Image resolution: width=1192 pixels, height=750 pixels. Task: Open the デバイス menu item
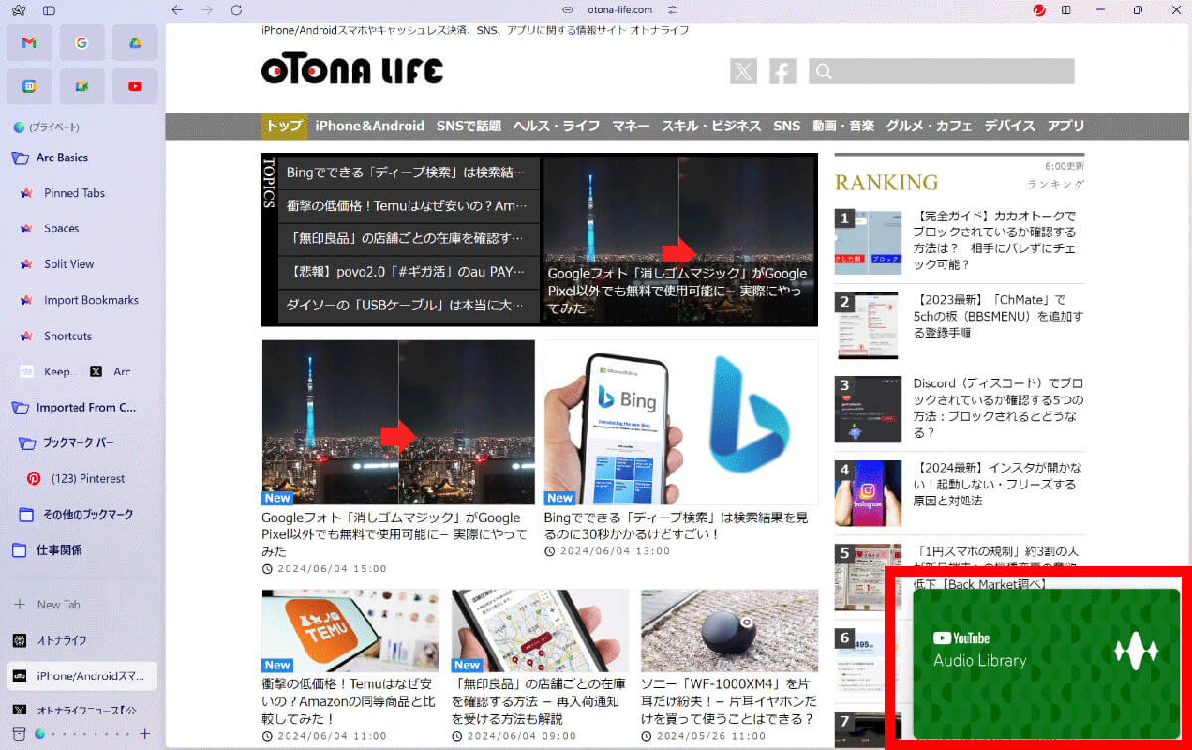click(x=1010, y=126)
